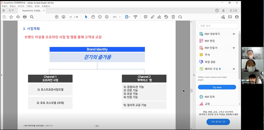This screenshot has width=264, height=130.
Task: Close the PowerPoint document tab
Action: pos(44,11)
